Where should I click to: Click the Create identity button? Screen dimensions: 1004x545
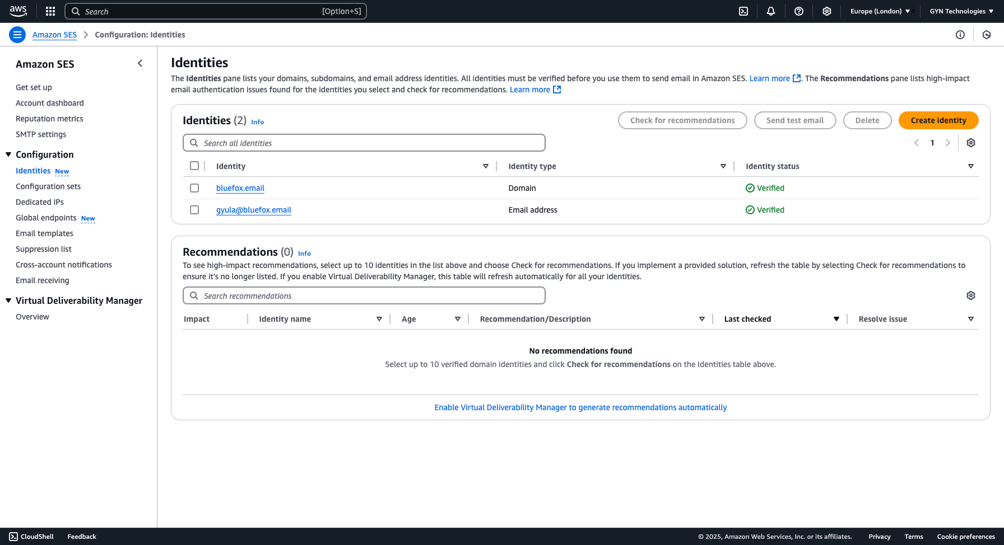pyautogui.click(x=938, y=120)
